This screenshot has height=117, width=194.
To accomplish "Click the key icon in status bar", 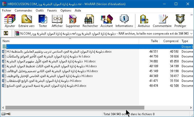I will coord(8,114).
